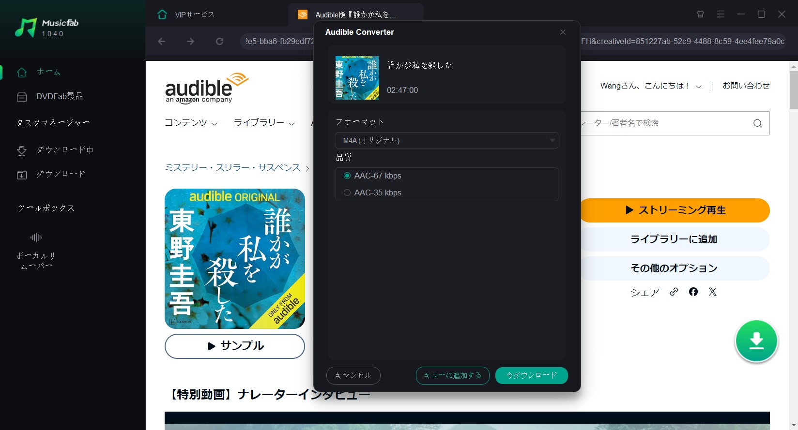Screen dimensions: 798x430
Task: Open the ダウンロード completed list
Action: click(51, 174)
